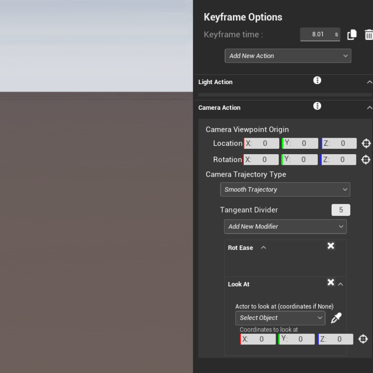Collapse the Camera Action section

pos(369,108)
